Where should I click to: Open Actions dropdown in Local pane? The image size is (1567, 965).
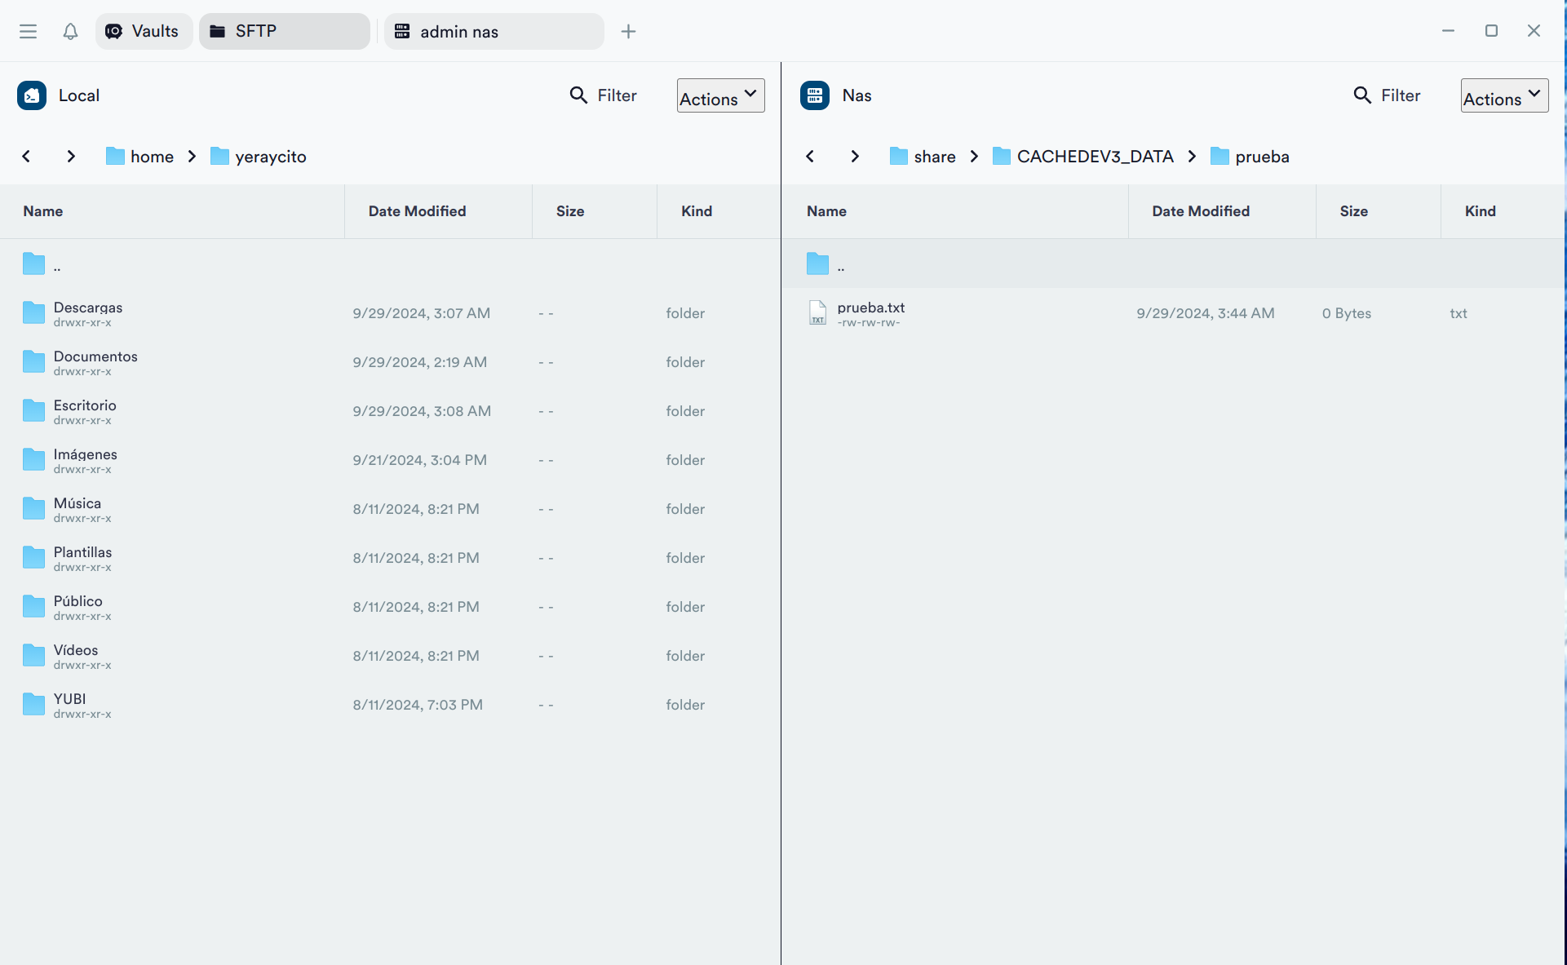[x=720, y=96]
